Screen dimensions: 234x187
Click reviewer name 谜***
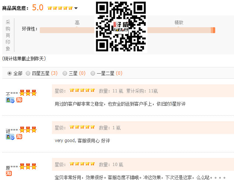(12, 131)
